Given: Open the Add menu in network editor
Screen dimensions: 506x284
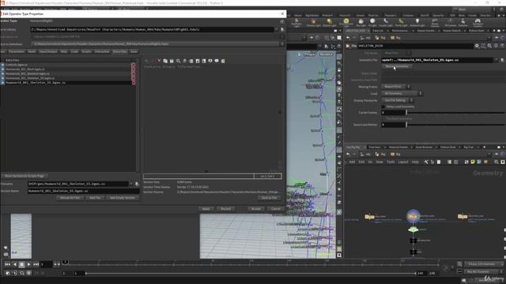Looking at the screenshot, I should pyautogui.click(x=352, y=162).
